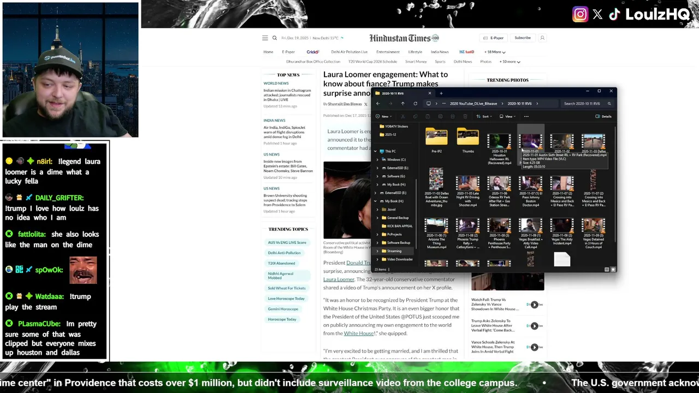Open the View dropdown in Explorer
699x393 pixels.
(x=508, y=116)
